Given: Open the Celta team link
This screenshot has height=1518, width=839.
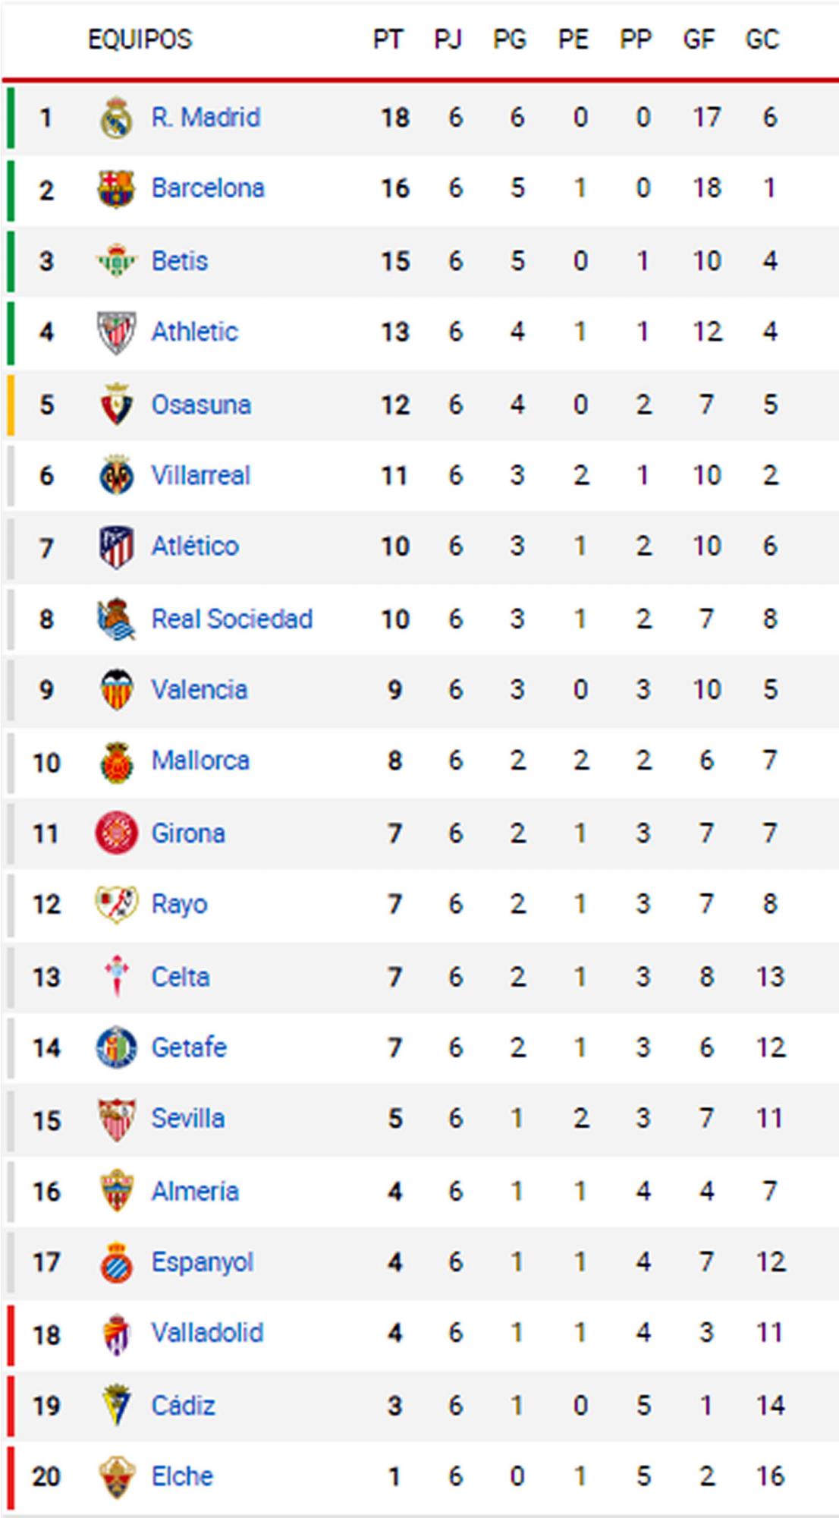Looking at the screenshot, I should pos(181,977).
